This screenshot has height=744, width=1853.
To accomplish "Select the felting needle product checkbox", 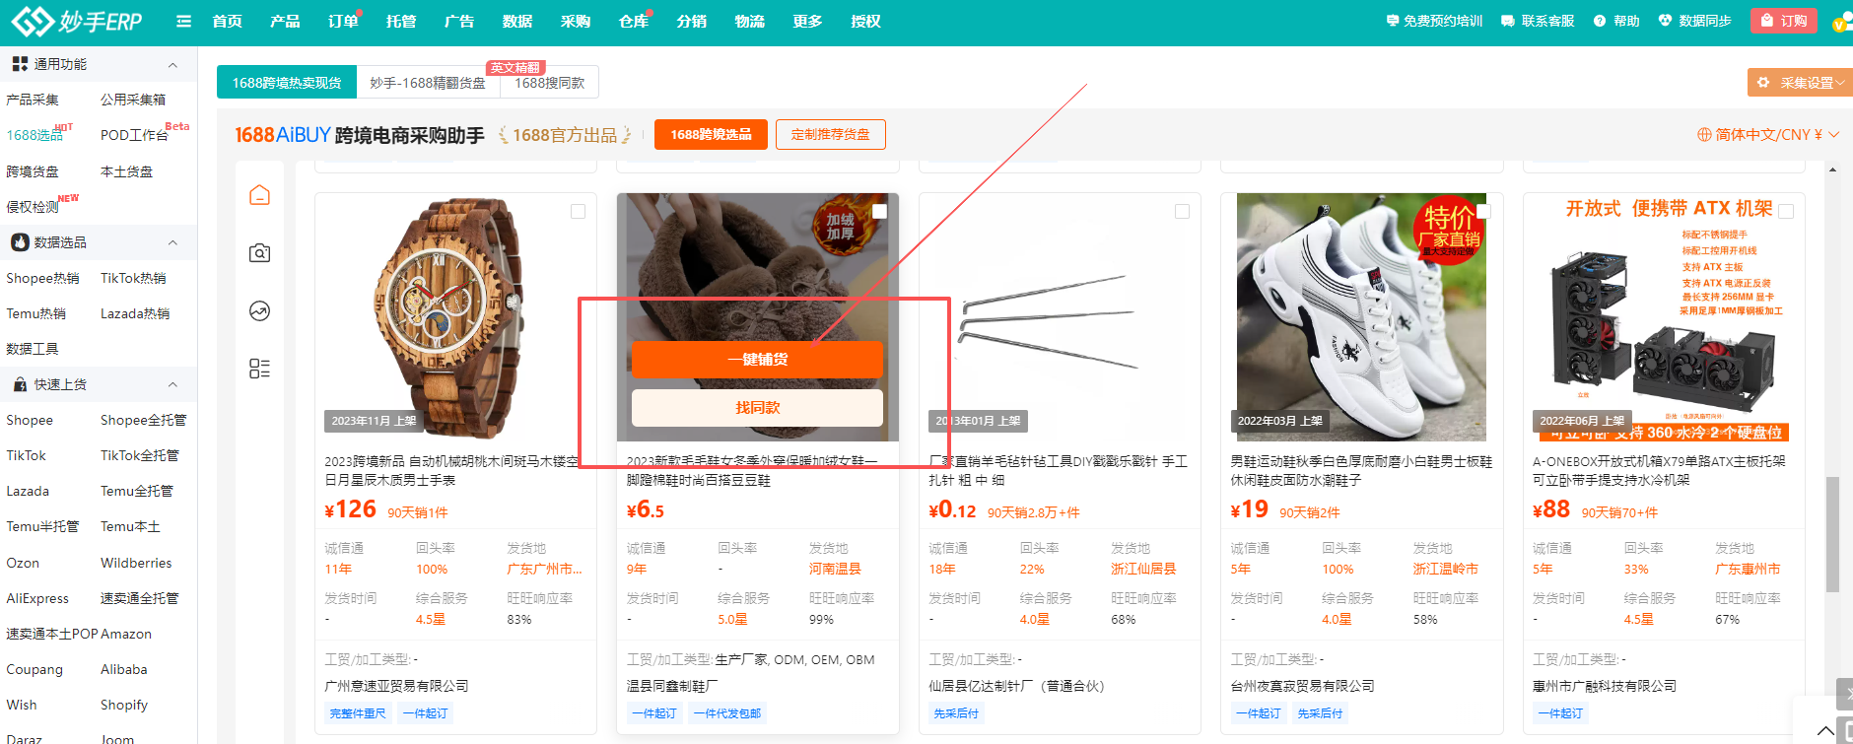I will pyautogui.click(x=1183, y=212).
